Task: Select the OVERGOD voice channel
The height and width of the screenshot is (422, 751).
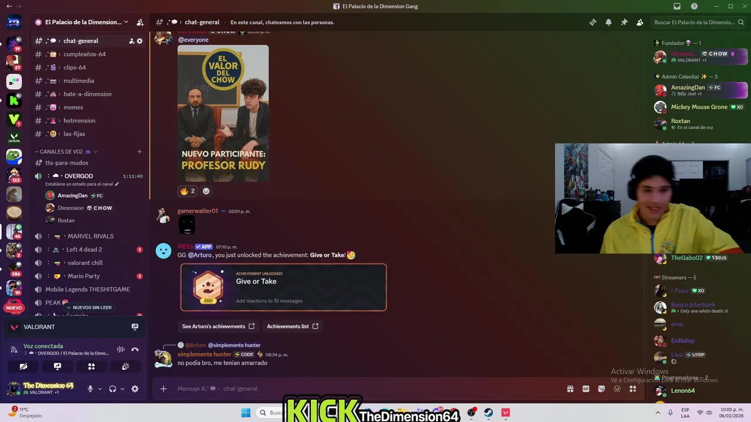Action: 79,176
